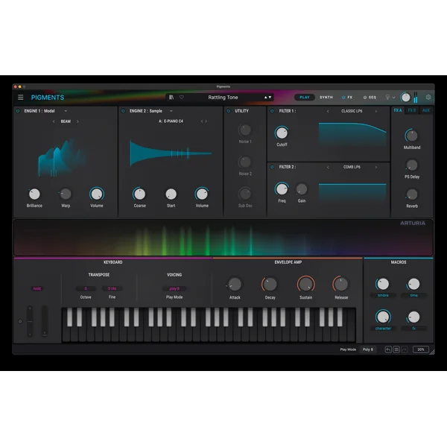Click the master volume knob
447x447 pixels.
(x=405, y=97)
